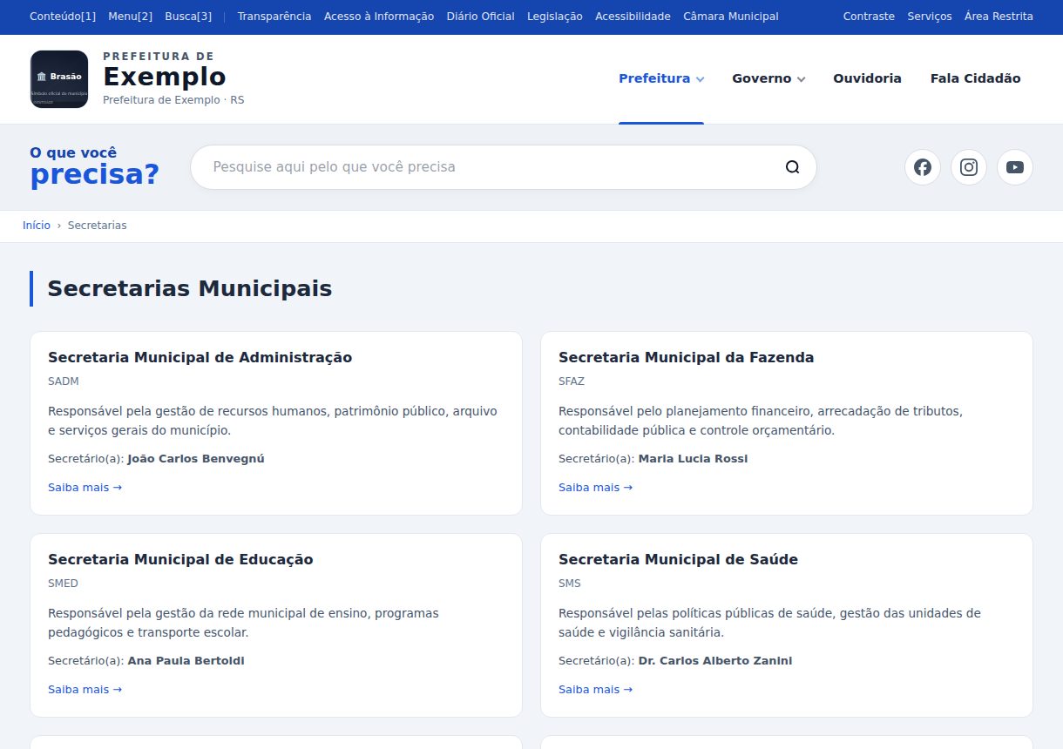The width and height of the screenshot is (1063, 749).
Task: Click Secretaria Municipal da Fazenda heading
Action: [686, 357]
